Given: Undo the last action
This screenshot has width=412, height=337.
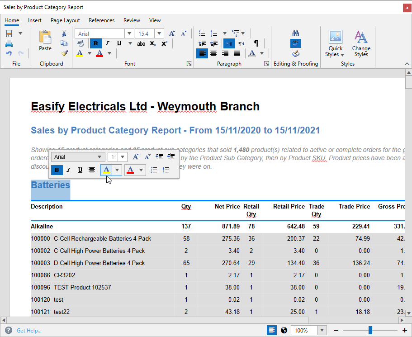Looking at the screenshot, I should click(x=9, y=53).
